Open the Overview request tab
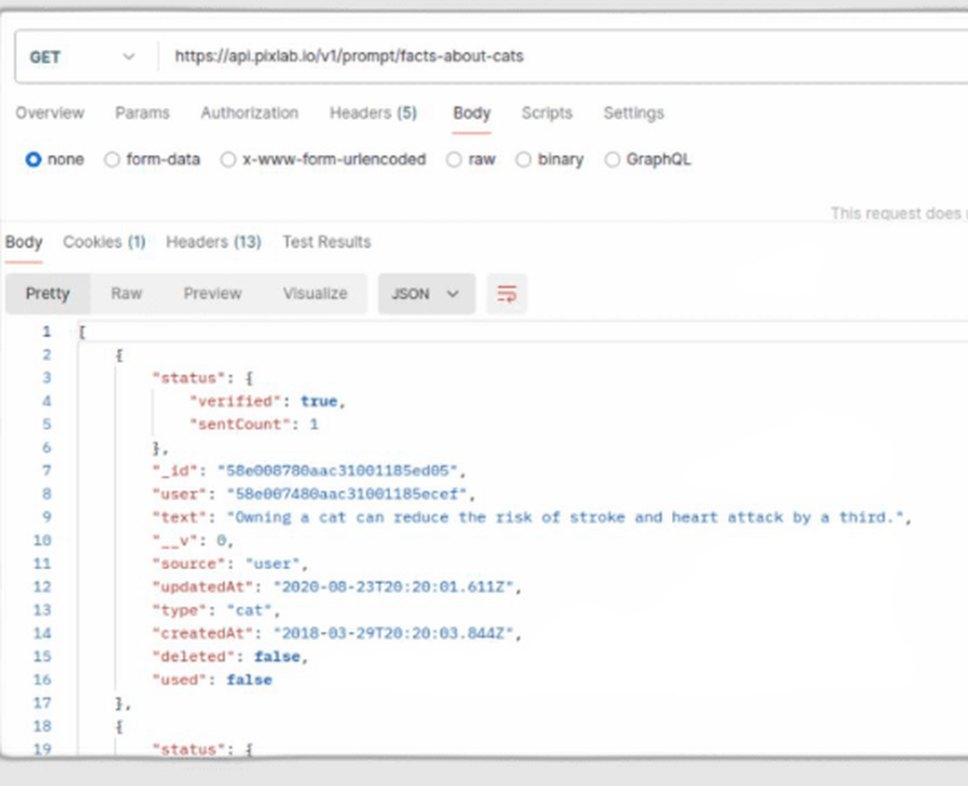This screenshot has width=968, height=786. 50,113
